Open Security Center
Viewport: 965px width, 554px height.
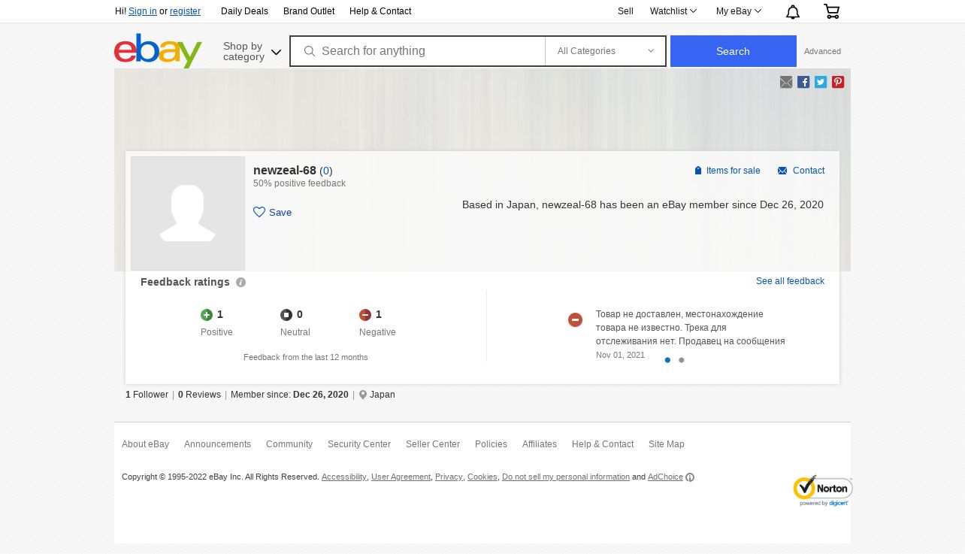pos(359,444)
